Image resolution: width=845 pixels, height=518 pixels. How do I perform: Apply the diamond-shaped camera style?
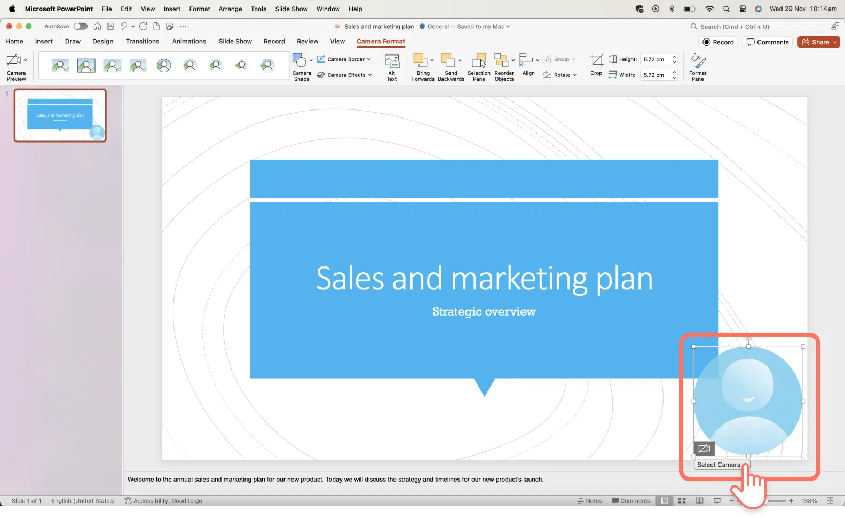242,66
